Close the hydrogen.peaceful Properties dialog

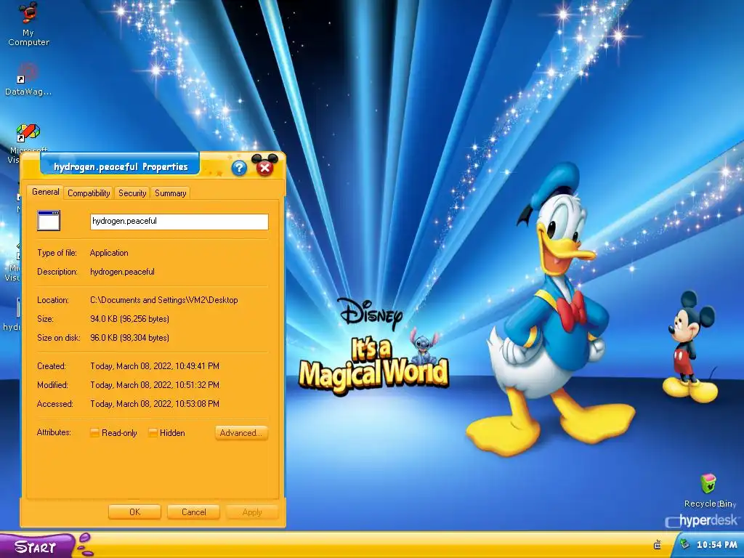(x=264, y=167)
